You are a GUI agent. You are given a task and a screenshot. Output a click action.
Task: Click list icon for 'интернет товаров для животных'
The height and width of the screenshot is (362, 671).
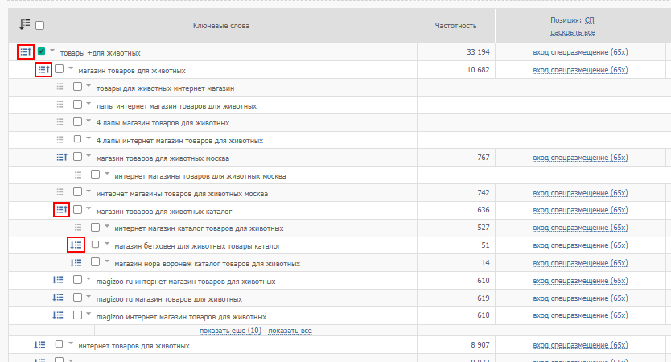coord(40,344)
